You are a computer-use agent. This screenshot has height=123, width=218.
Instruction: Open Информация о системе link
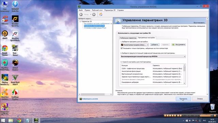click(x=90, y=99)
